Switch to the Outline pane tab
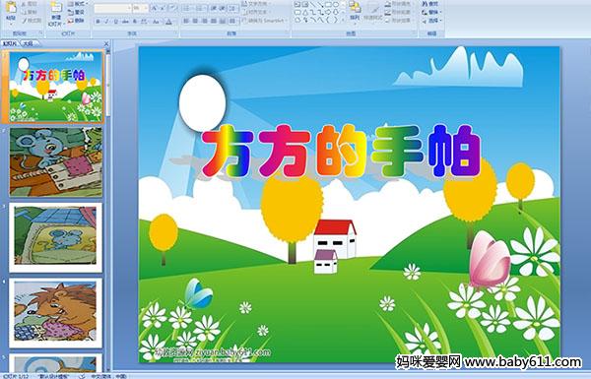 (x=27, y=43)
